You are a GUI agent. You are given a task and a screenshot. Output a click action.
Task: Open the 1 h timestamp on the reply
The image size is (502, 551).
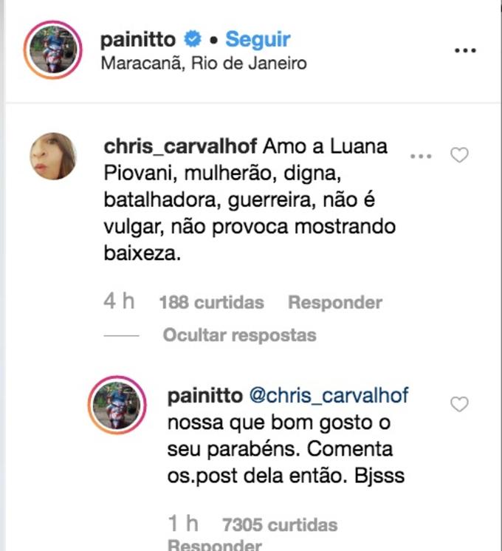(183, 524)
